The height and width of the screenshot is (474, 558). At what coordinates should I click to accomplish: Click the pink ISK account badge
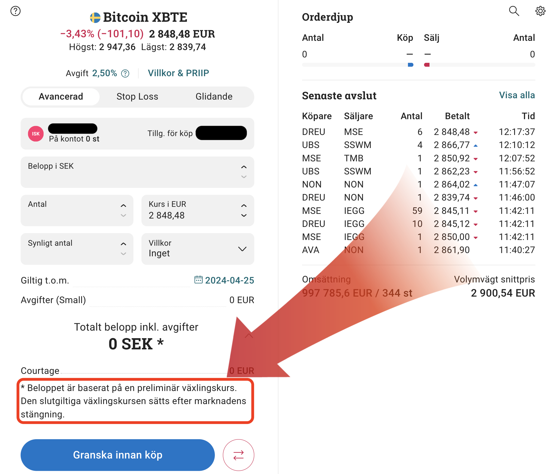coord(36,134)
